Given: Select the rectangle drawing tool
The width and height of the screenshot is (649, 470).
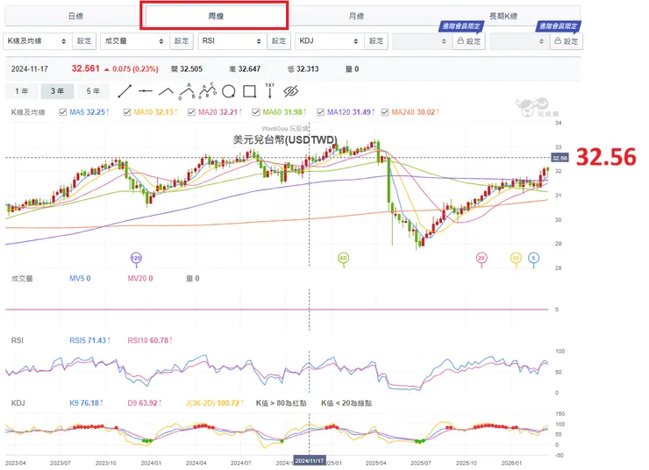Looking at the screenshot, I should click(x=249, y=91).
